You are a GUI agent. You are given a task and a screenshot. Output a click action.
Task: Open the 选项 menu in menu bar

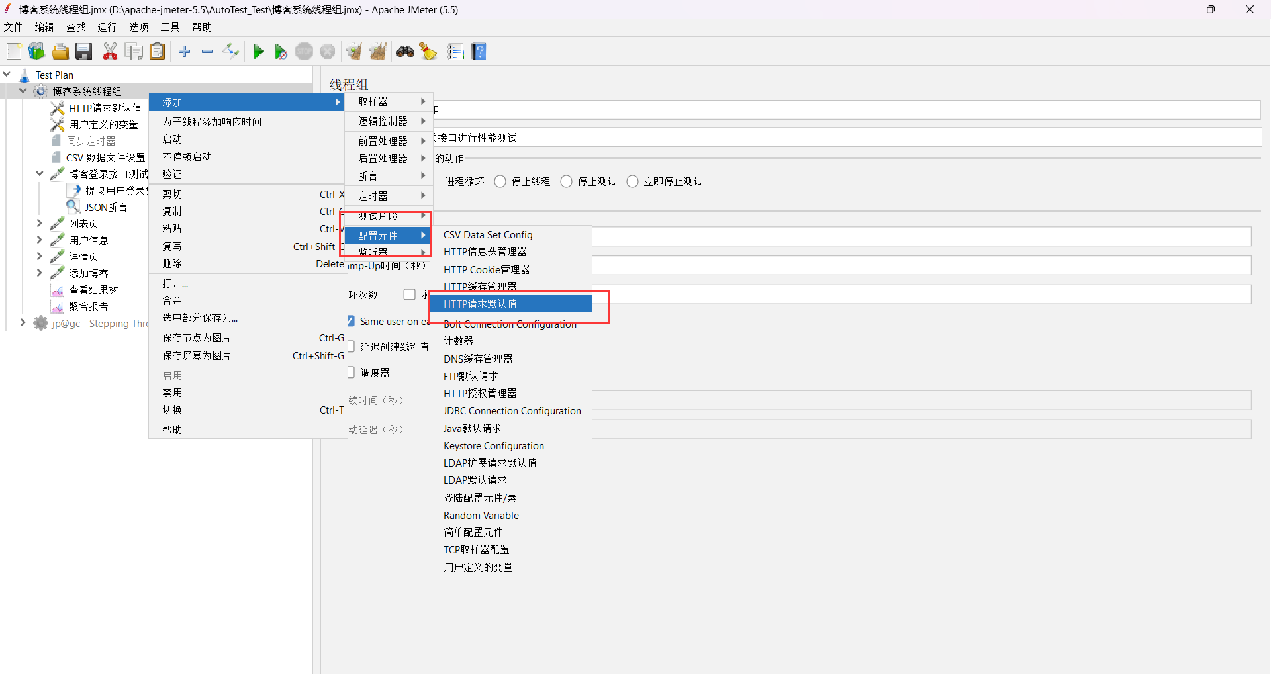coord(139,27)
